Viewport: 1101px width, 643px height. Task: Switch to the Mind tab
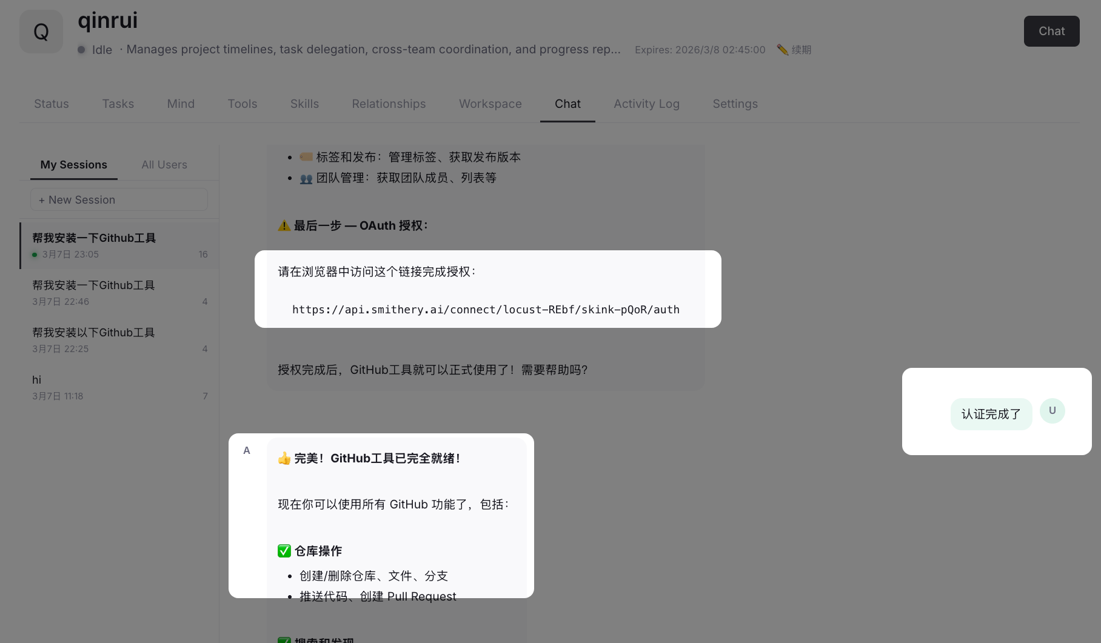point(181,104)
